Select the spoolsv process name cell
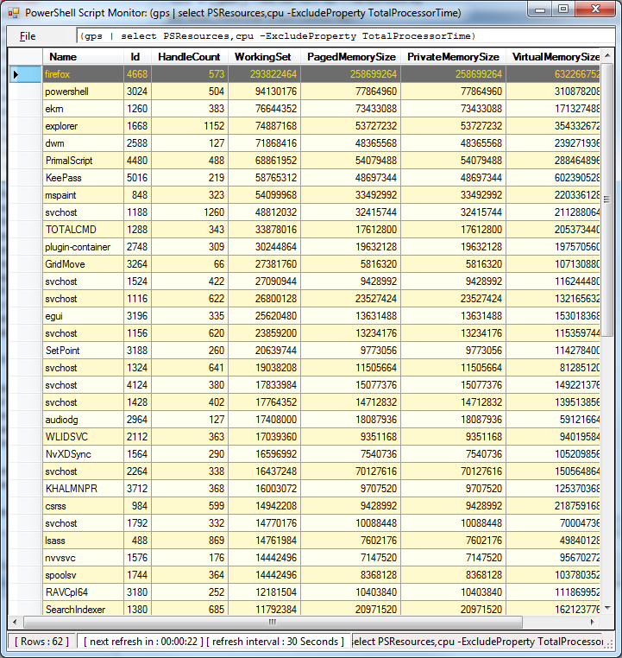 (83, 575)
